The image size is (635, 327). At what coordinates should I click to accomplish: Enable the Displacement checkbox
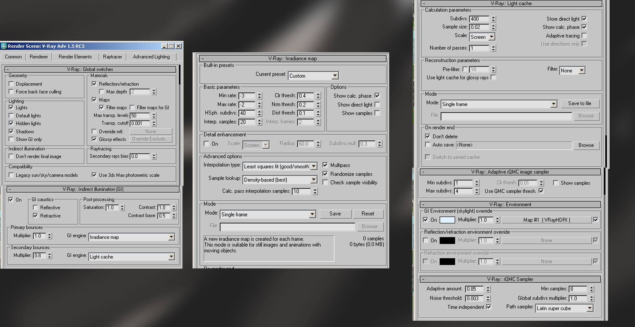(11, 84)
